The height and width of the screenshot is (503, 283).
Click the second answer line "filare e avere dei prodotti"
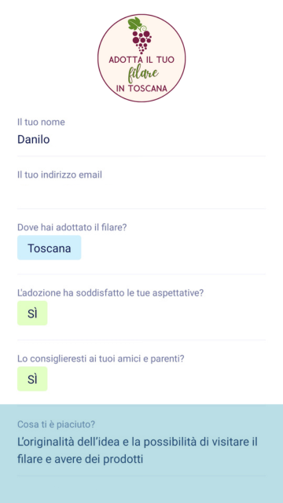click(80, 459)
